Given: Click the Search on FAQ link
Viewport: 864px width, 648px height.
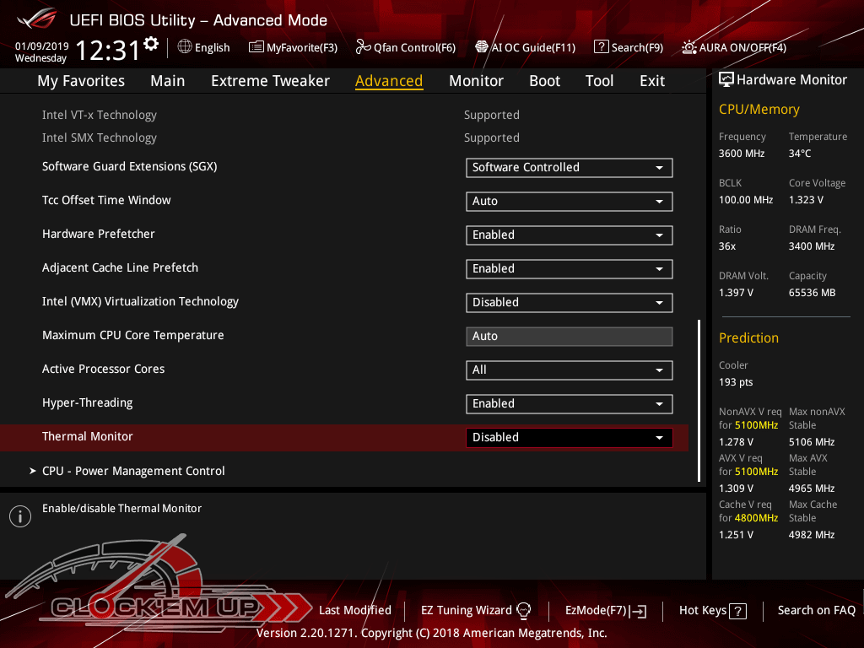Looking at the screenshot, I should (x=816, y=611).
